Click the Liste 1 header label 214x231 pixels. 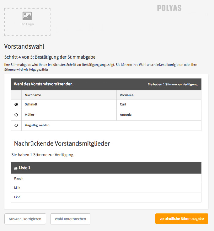click(24, 168)
